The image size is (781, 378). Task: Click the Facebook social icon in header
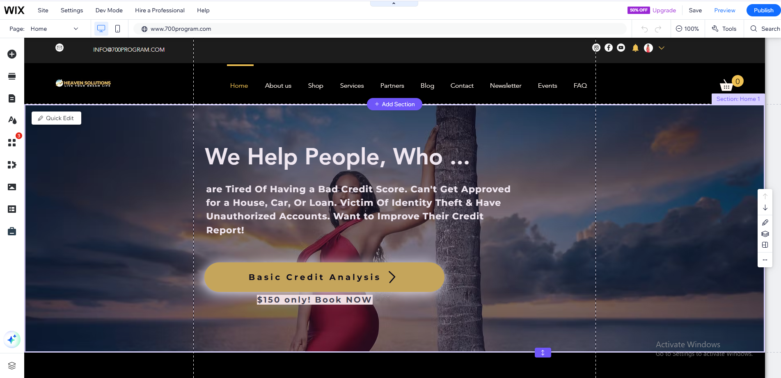(x=609, y=48)
